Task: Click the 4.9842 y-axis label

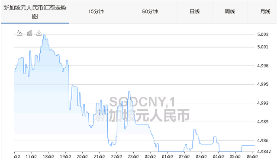Action: 264,152
